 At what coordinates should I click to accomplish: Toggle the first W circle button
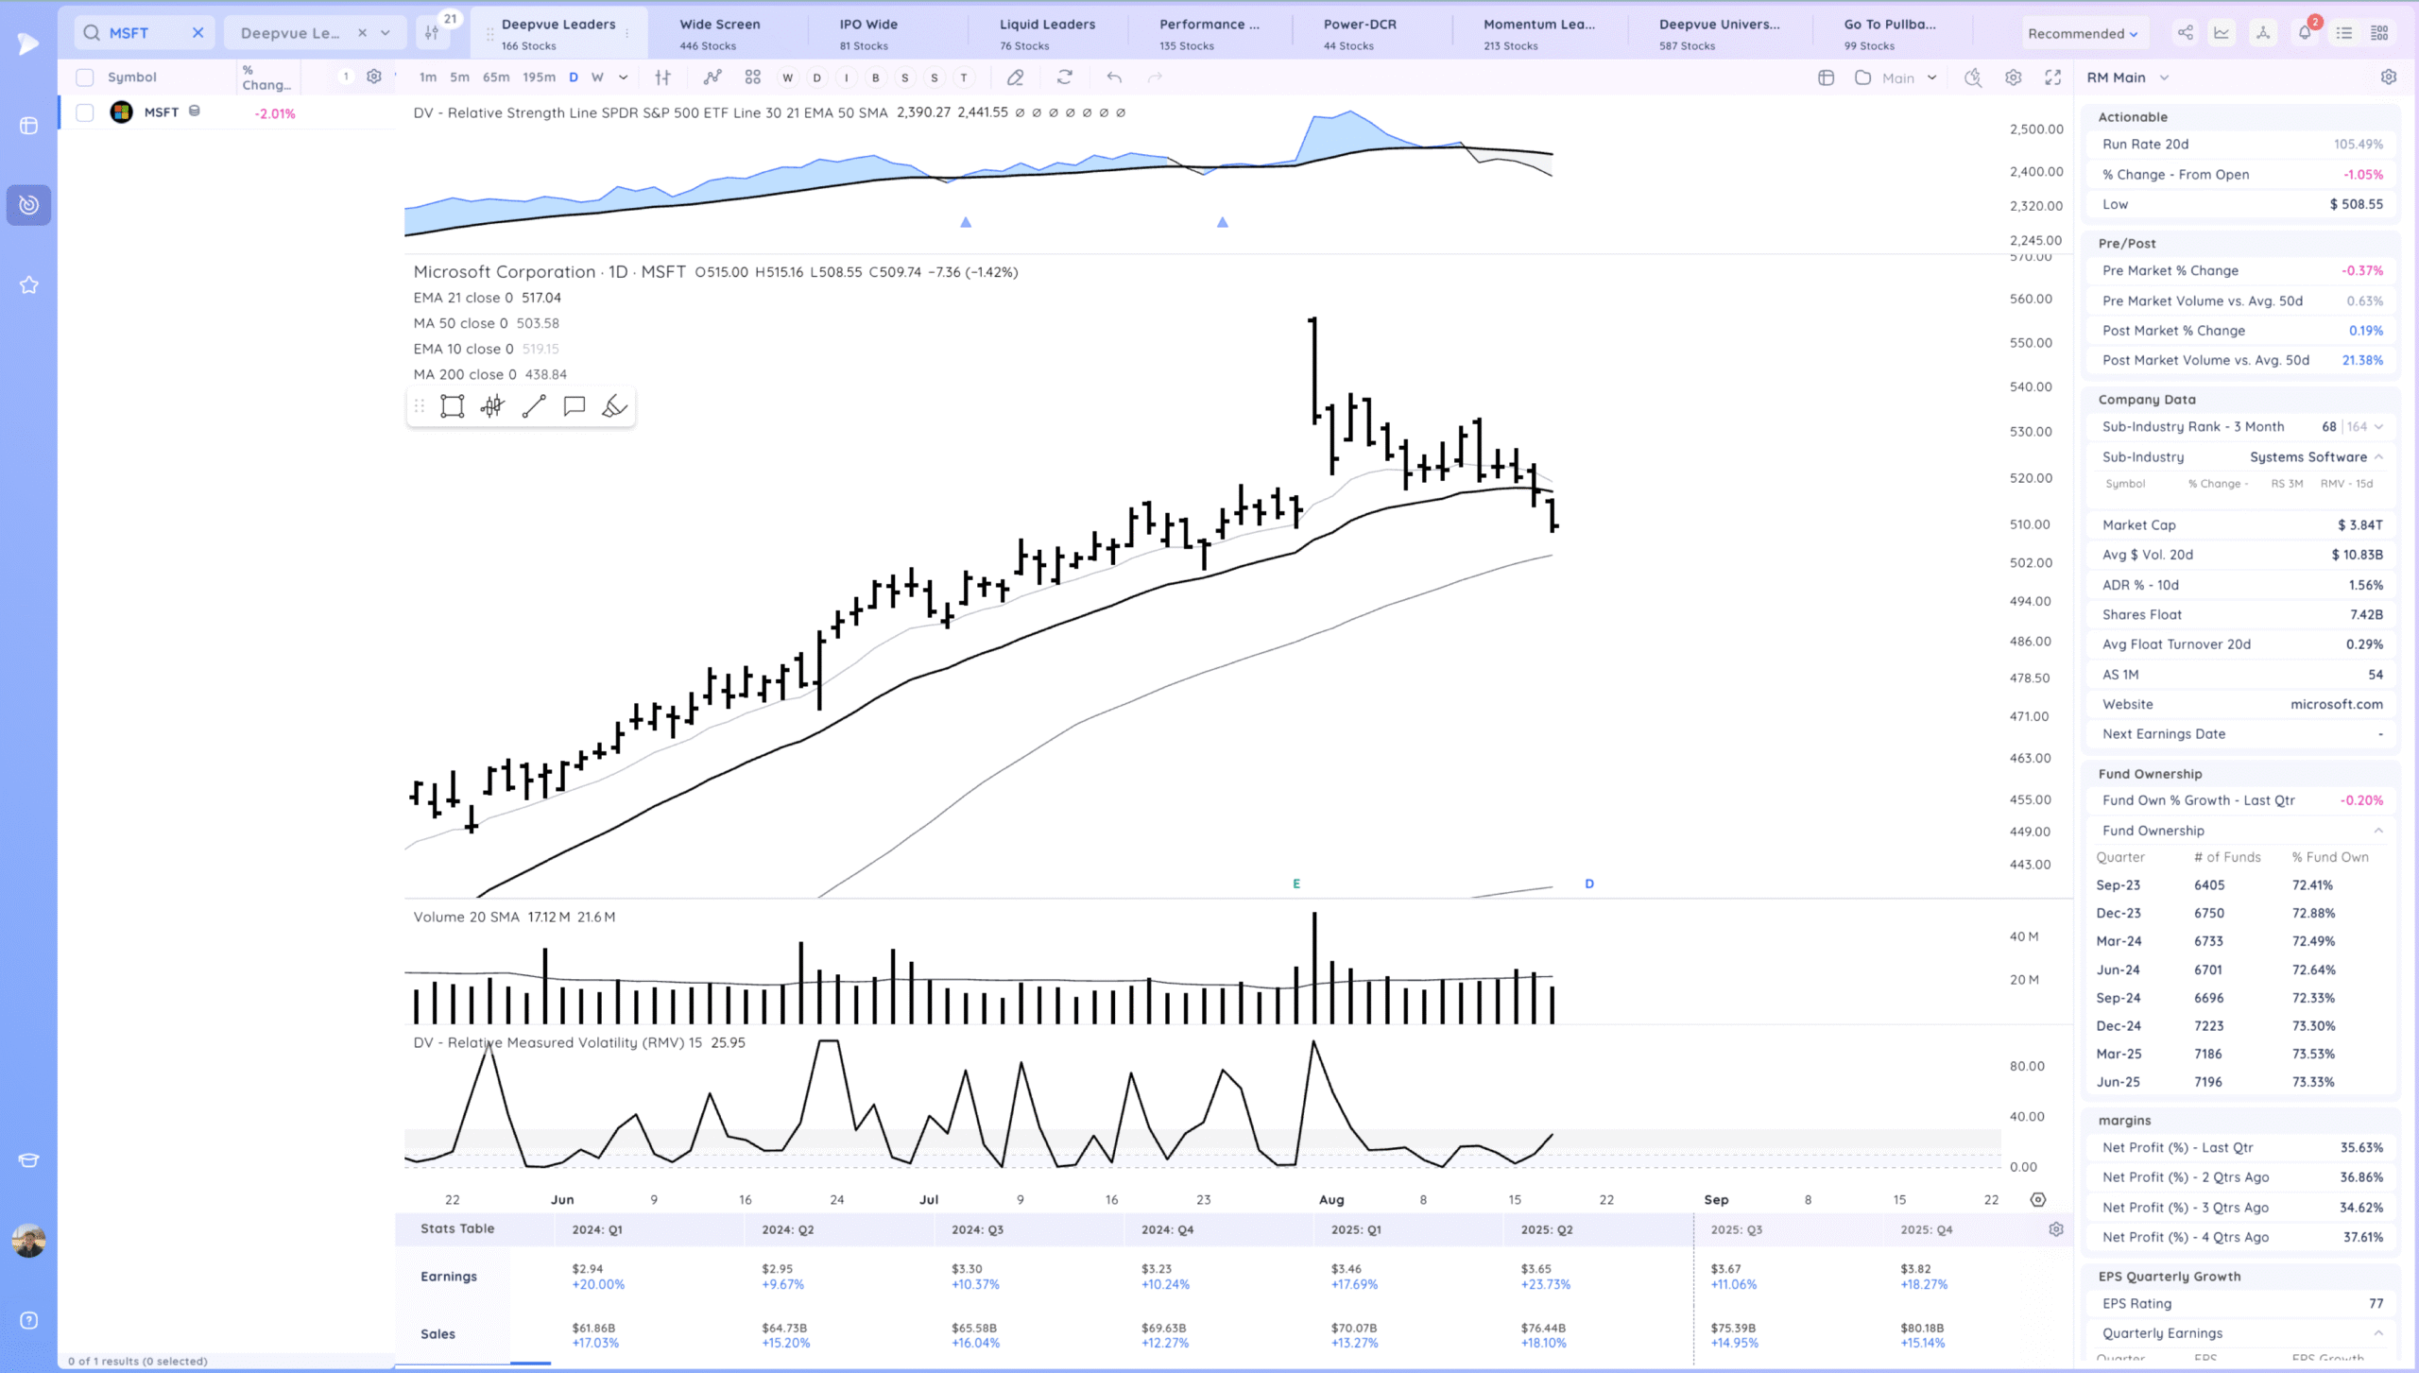[x=787, y=77]
